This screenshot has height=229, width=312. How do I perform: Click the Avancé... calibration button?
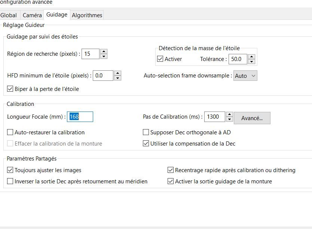(x=252, y=118)
